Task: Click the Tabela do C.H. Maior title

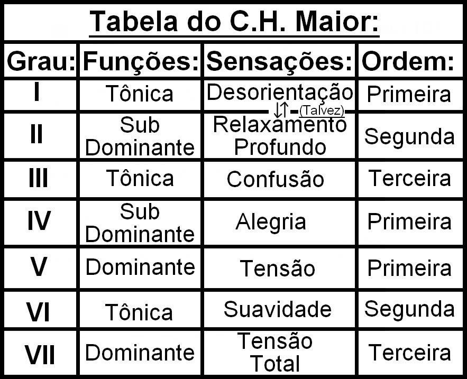Action: coord(234,22)
